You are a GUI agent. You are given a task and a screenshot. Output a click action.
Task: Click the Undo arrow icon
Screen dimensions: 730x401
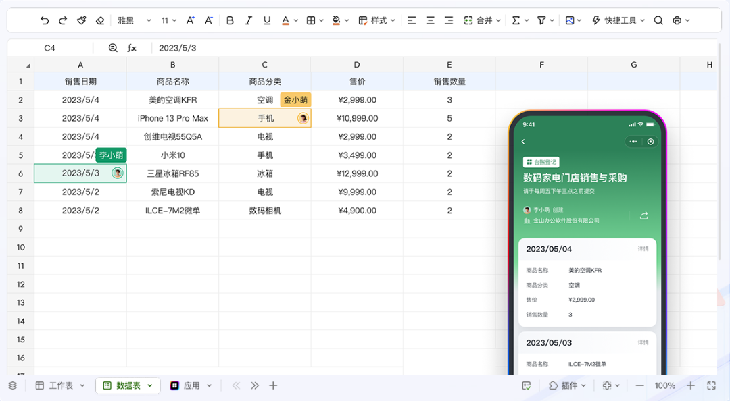[x=45, y=20]
